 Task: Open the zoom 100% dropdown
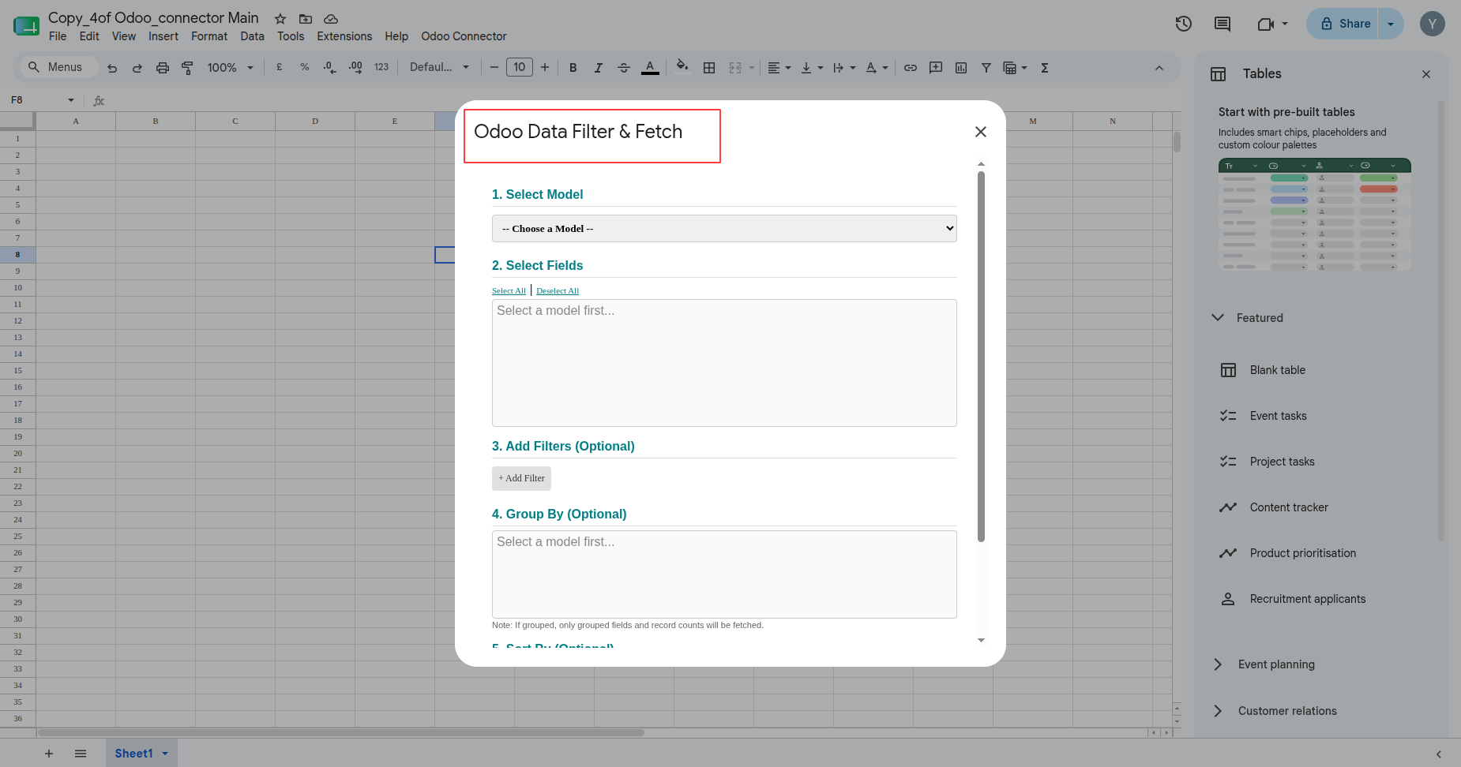230,68
